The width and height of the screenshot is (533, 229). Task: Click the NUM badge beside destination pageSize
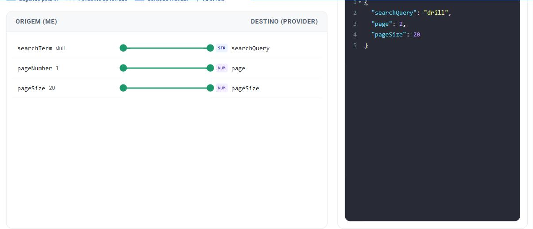(222, 88)
